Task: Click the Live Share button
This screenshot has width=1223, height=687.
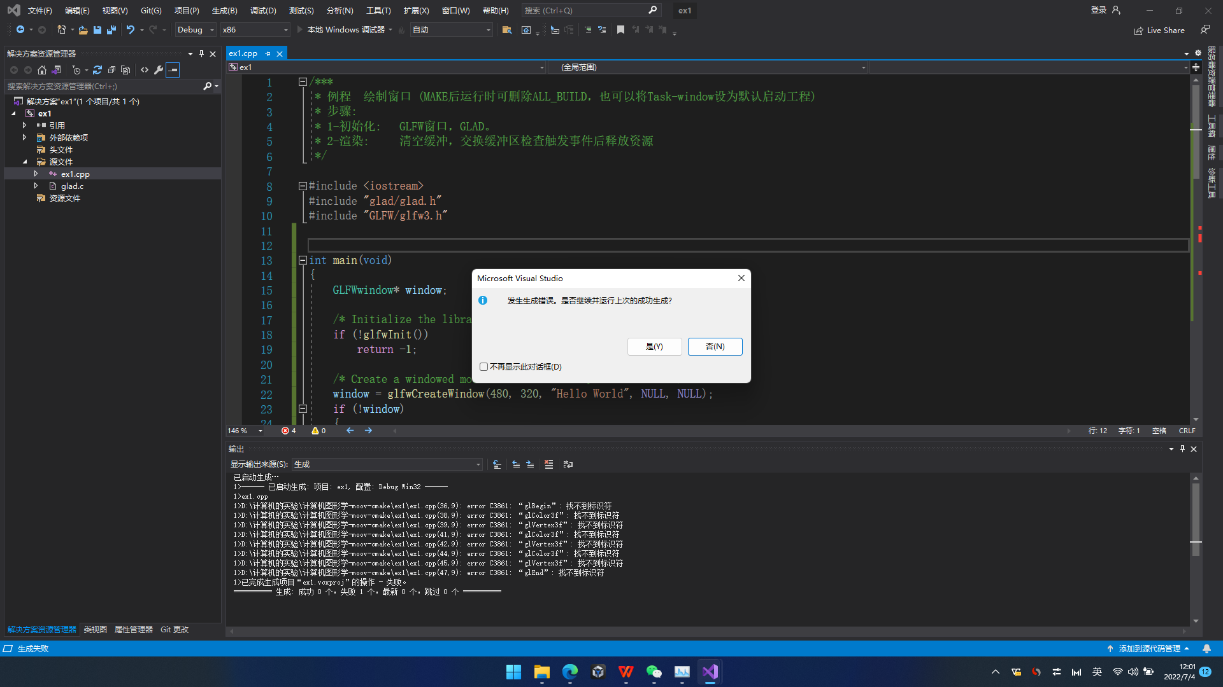Action: point(1159,31)
